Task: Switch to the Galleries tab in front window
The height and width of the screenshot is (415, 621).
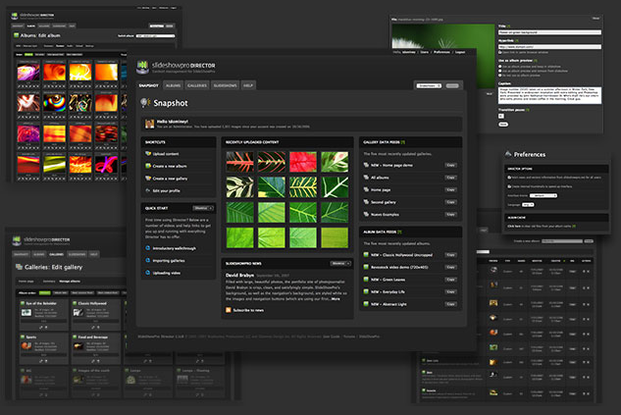Action: 197,85
